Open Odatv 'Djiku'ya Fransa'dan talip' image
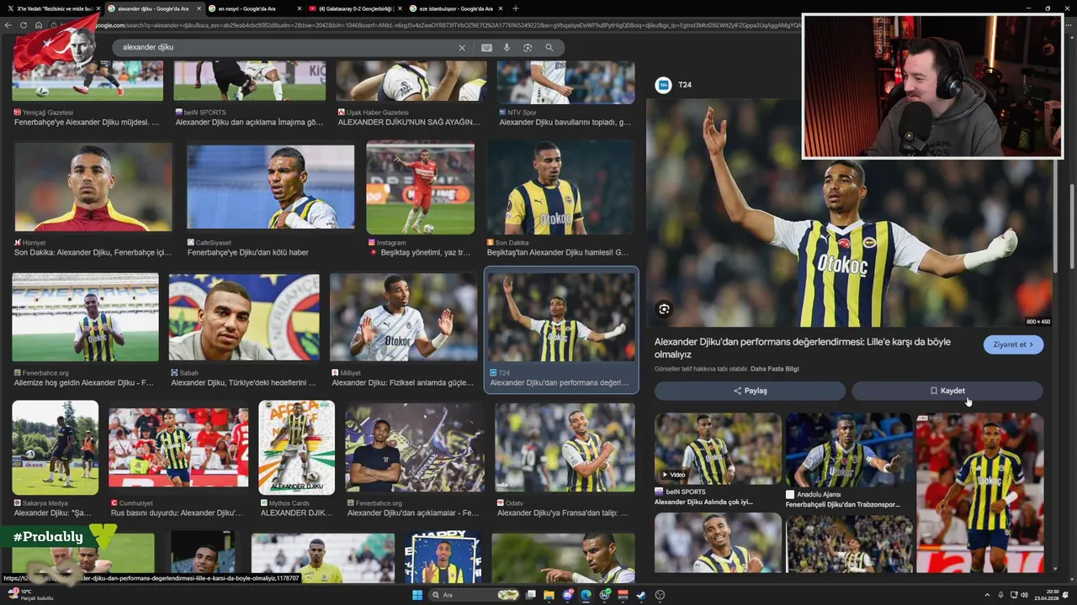This screenshot has height=605, width=1077. pyautogui.click(x=565, y=448)
